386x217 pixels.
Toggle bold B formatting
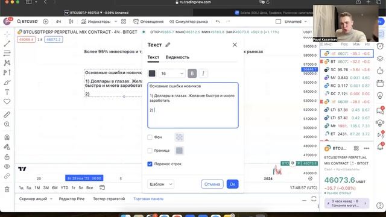tap(192, 74)
